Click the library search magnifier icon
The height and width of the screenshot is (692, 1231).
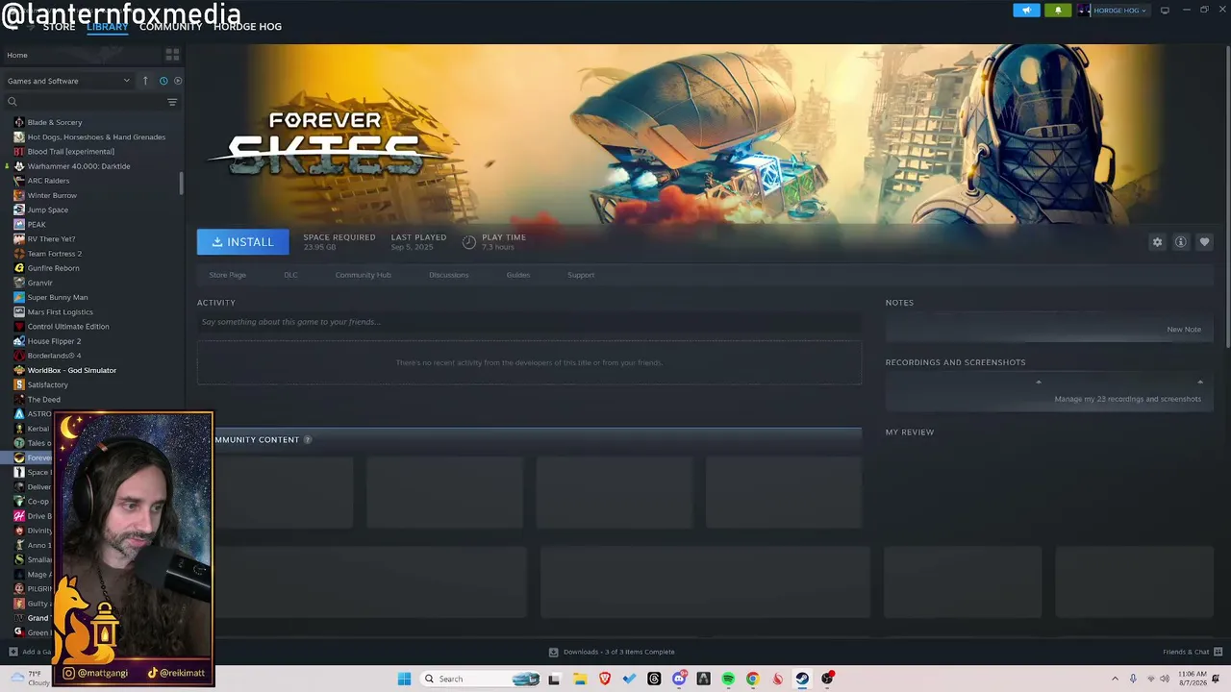13,102
